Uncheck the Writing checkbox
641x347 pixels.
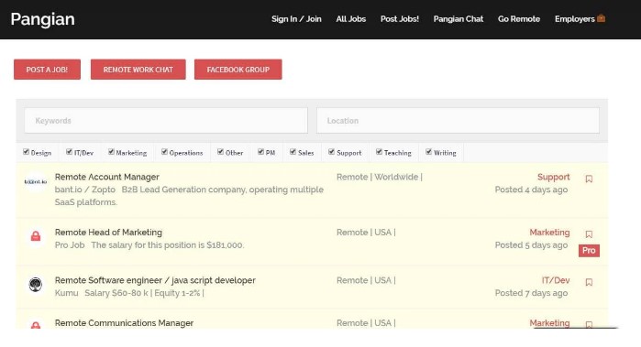(x=428, y=152)
